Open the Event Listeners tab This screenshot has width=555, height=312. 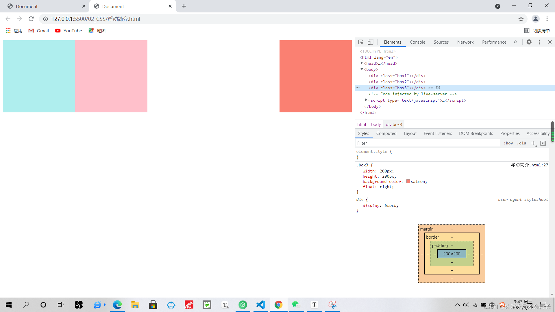438,133
